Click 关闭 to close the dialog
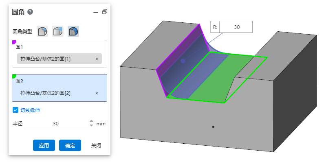326x162 pixels. pos(96,145)
